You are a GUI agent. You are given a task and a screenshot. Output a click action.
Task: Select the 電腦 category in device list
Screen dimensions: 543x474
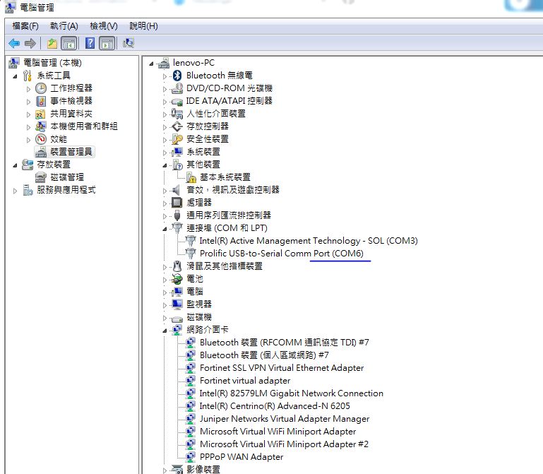click(x=195, y=292)
